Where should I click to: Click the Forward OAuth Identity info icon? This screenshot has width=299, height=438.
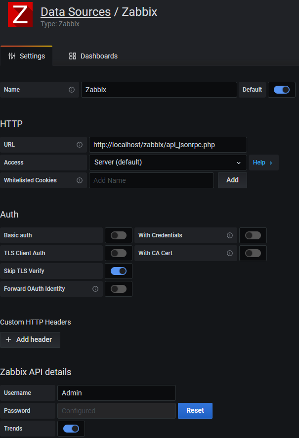(95, 289)
